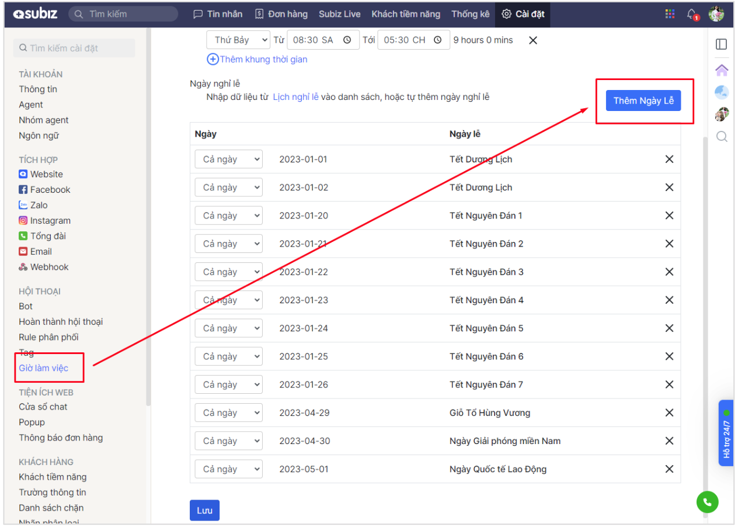Open the Tin nhắn tab
Viewport: 738px width, 527px height.
[x=218, y=14]
